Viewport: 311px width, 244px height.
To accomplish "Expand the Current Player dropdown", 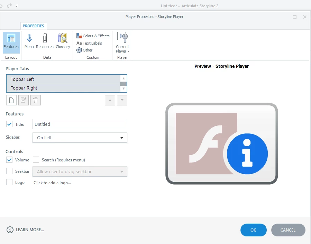I will 122,43.
